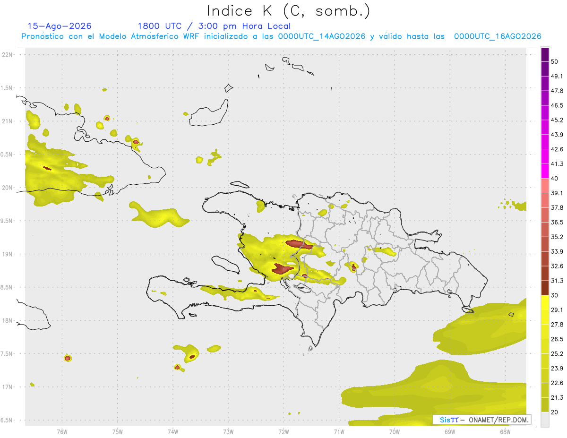Click the '37.8' color scale value
Image resolution: width=567 pixels, height=438 pixels.
click(557, 207)
